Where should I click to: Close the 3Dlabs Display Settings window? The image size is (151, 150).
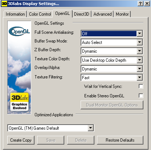tap(147, 4)
